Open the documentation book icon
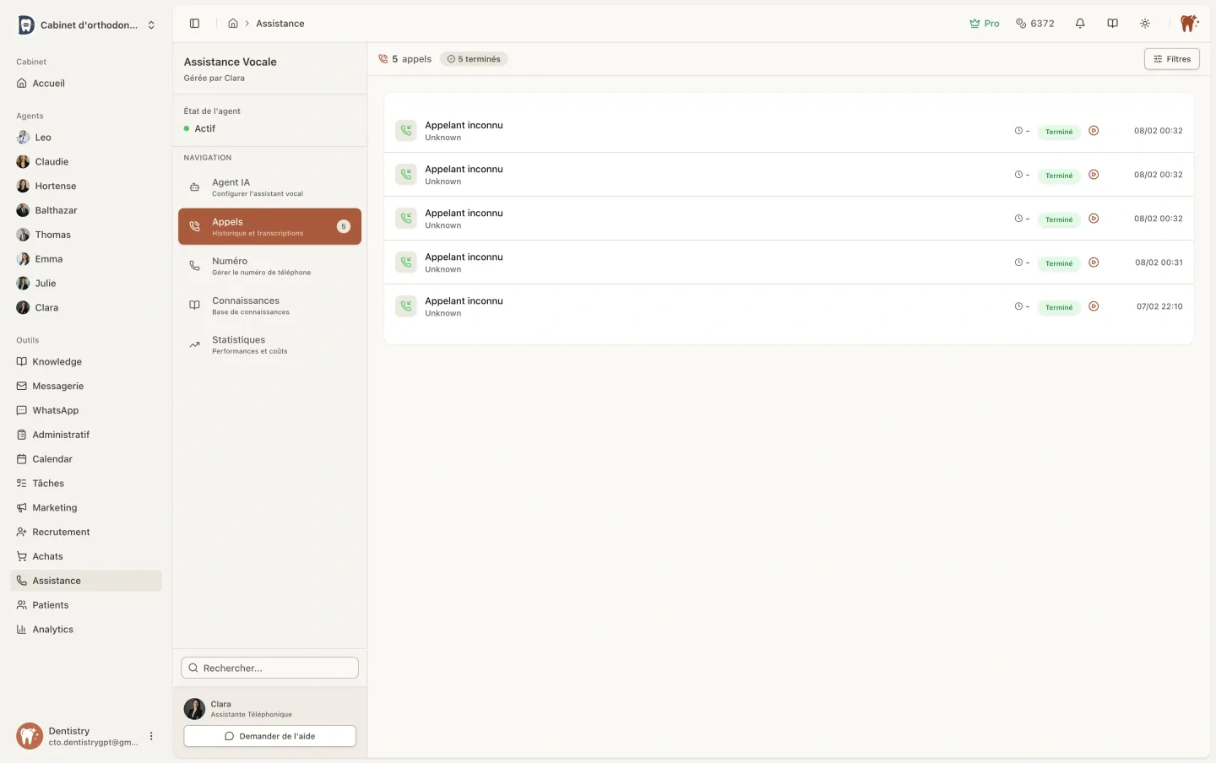 [x=1112, y=24]
